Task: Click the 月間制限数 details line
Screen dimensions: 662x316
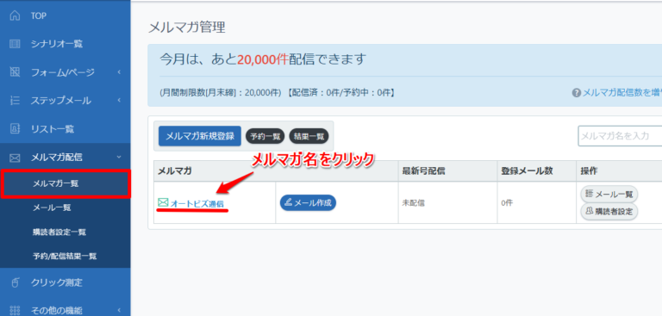Action: [x=278, y=92]
